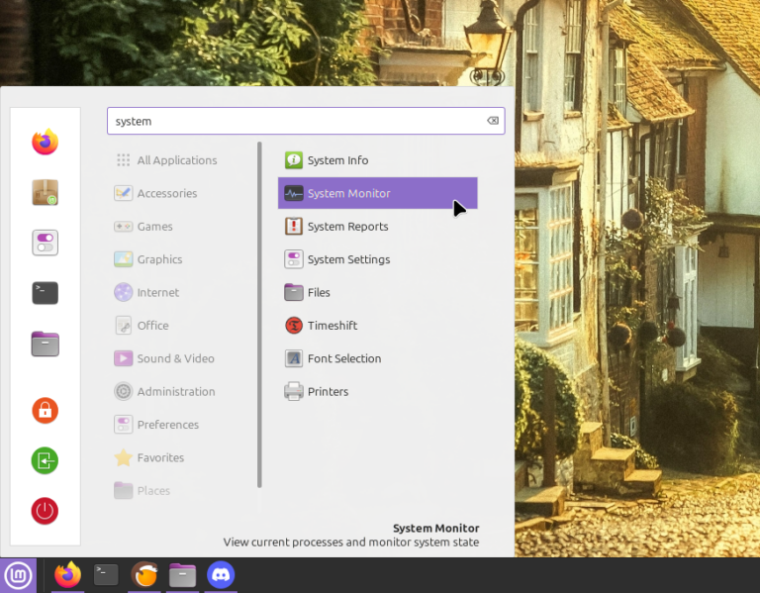Launch System Info from search results
The width and height of the screenshot is (760, 593).
(x=378, y=160)
